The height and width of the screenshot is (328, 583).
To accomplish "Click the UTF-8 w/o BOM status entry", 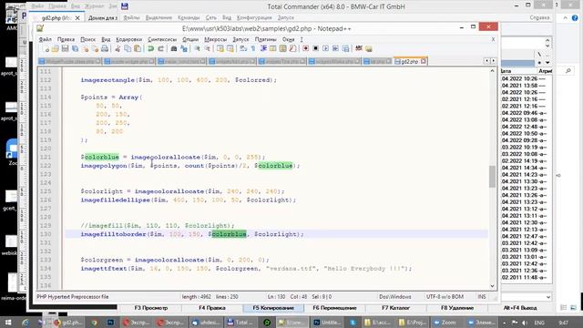I will click(445, 297).
